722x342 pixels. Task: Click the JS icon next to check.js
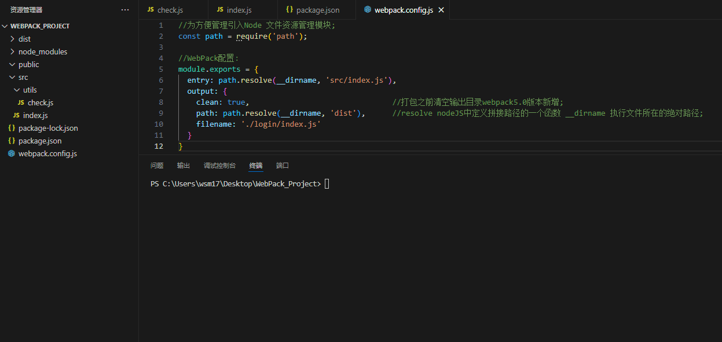[x=22, y=102]
